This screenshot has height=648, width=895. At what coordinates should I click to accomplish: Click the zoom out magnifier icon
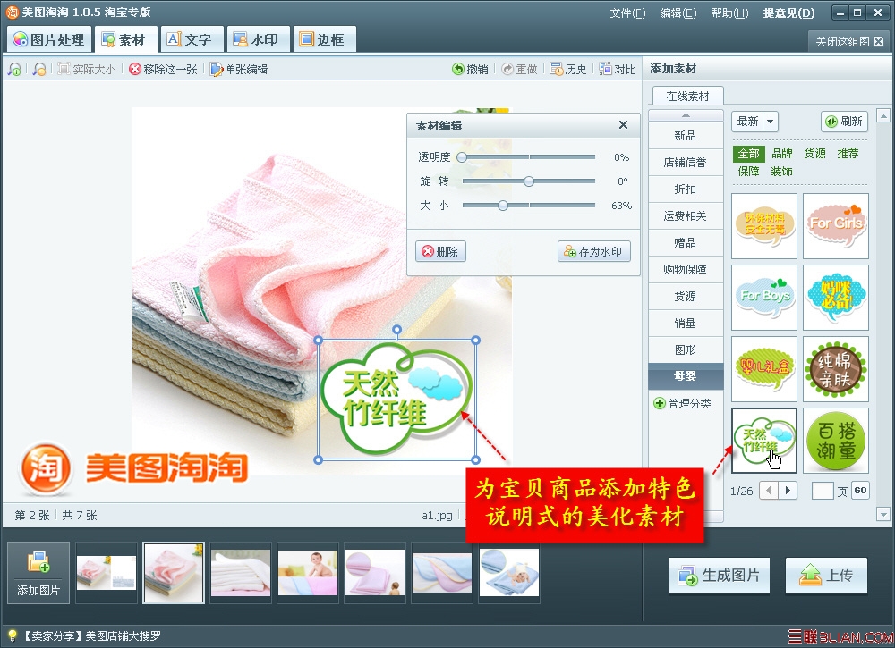tap(38, 69)
